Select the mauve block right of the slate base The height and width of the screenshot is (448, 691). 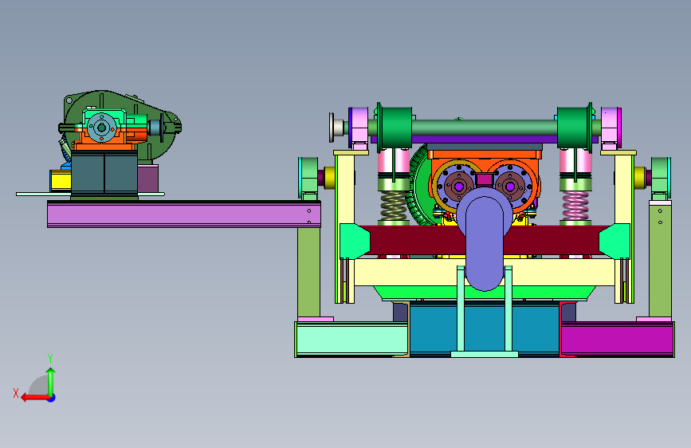click(147, 178)
